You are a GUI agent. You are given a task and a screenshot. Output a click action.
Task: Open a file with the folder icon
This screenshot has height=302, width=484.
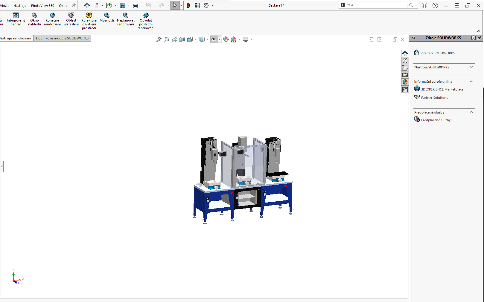(109, 5)
